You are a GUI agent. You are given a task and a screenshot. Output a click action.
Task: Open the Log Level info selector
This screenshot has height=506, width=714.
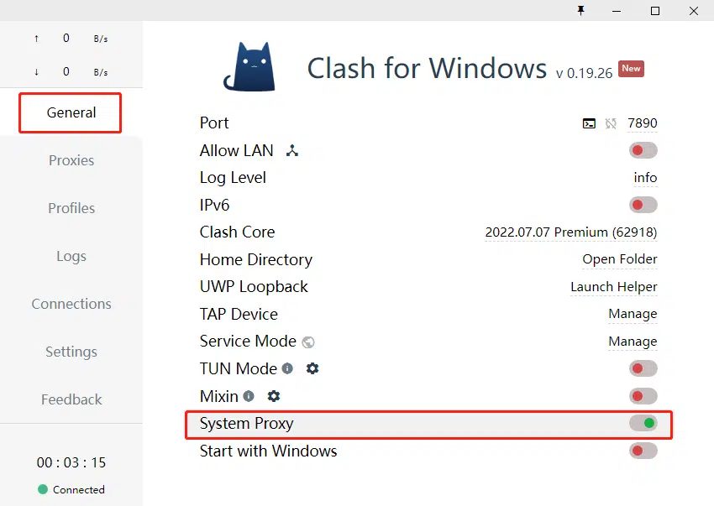coord(645,178)
